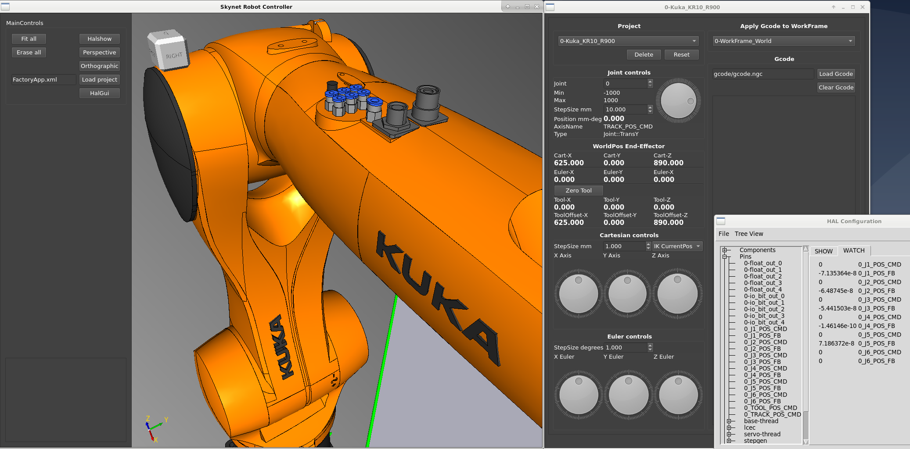This screenshot has width=910, height=449.
Task: Click the X Axis cartesian dial
Action: pyautogui.click(x=579, y=293)
